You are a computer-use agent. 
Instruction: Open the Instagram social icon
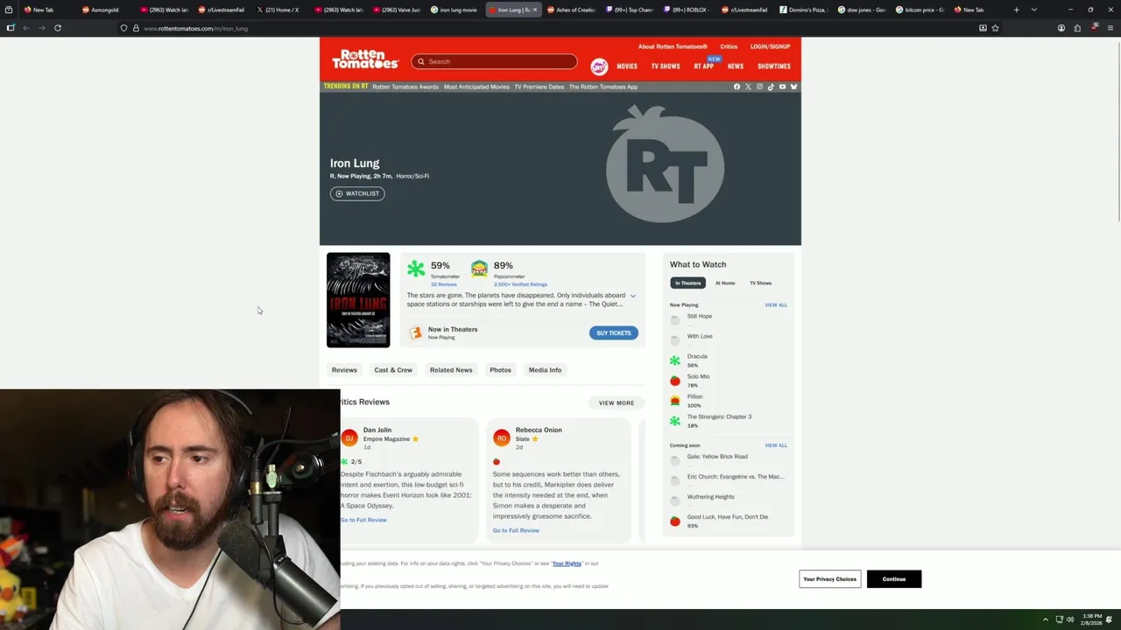pyautogui.click(x=759, y=87)
